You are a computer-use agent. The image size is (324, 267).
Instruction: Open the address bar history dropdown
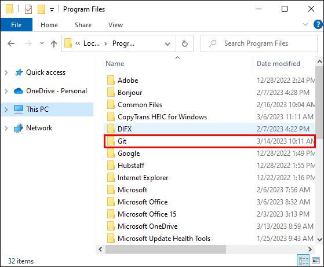coord(168,44)
